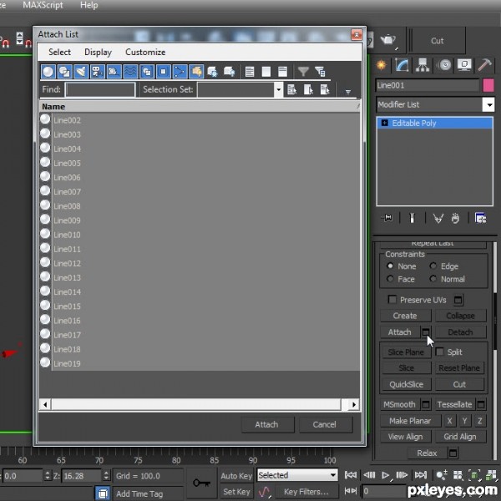Toggle Display Space Warps filter icon
The image size is (501, 501).
[x=130, y=72]
